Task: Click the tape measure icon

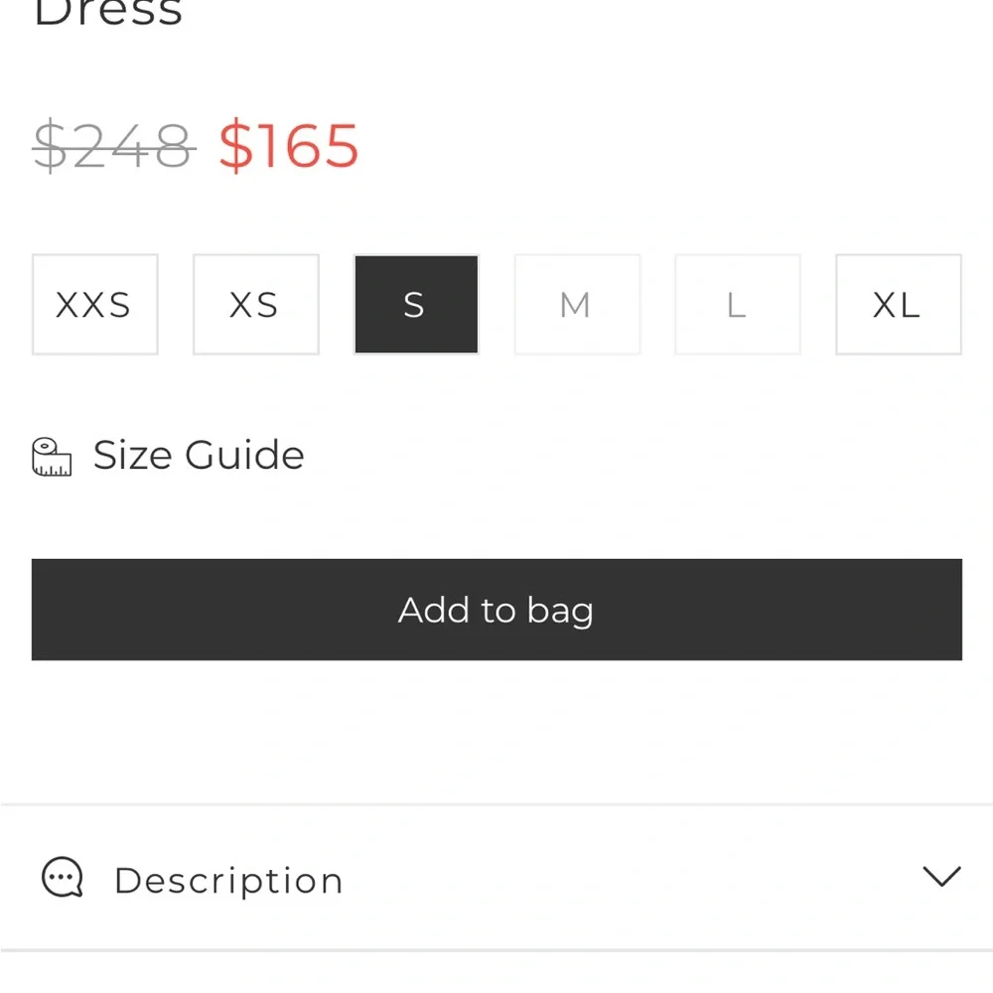Action: point(53,457)
